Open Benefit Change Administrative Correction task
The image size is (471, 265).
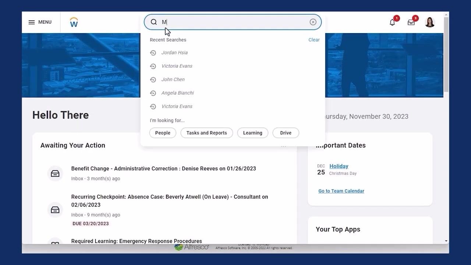[163, 169]
